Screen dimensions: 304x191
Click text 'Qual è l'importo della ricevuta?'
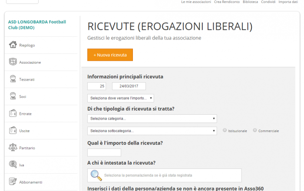click(125, 143)
